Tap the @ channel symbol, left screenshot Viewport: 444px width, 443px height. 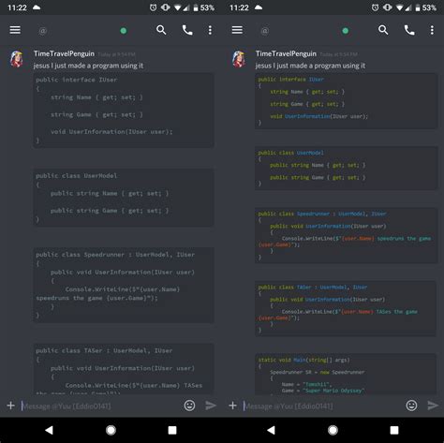point(43,31)
